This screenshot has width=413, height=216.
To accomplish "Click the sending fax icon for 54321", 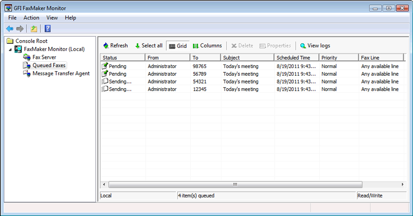I will click(x=105, y=81).
